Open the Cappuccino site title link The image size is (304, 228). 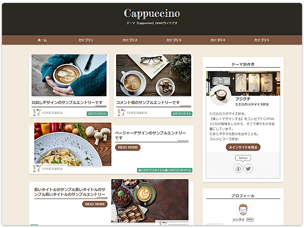[x=152, y=14]
